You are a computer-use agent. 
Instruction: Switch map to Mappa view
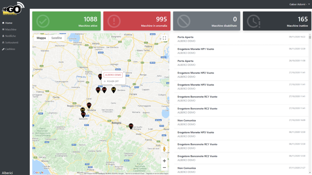[41, 38]
